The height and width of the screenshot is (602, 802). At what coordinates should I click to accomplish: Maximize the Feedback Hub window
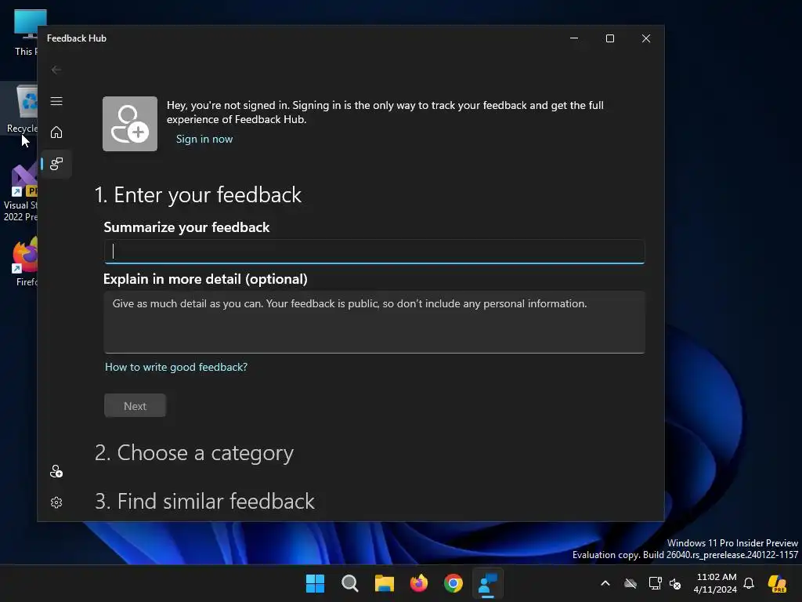(x=609, y=38)
